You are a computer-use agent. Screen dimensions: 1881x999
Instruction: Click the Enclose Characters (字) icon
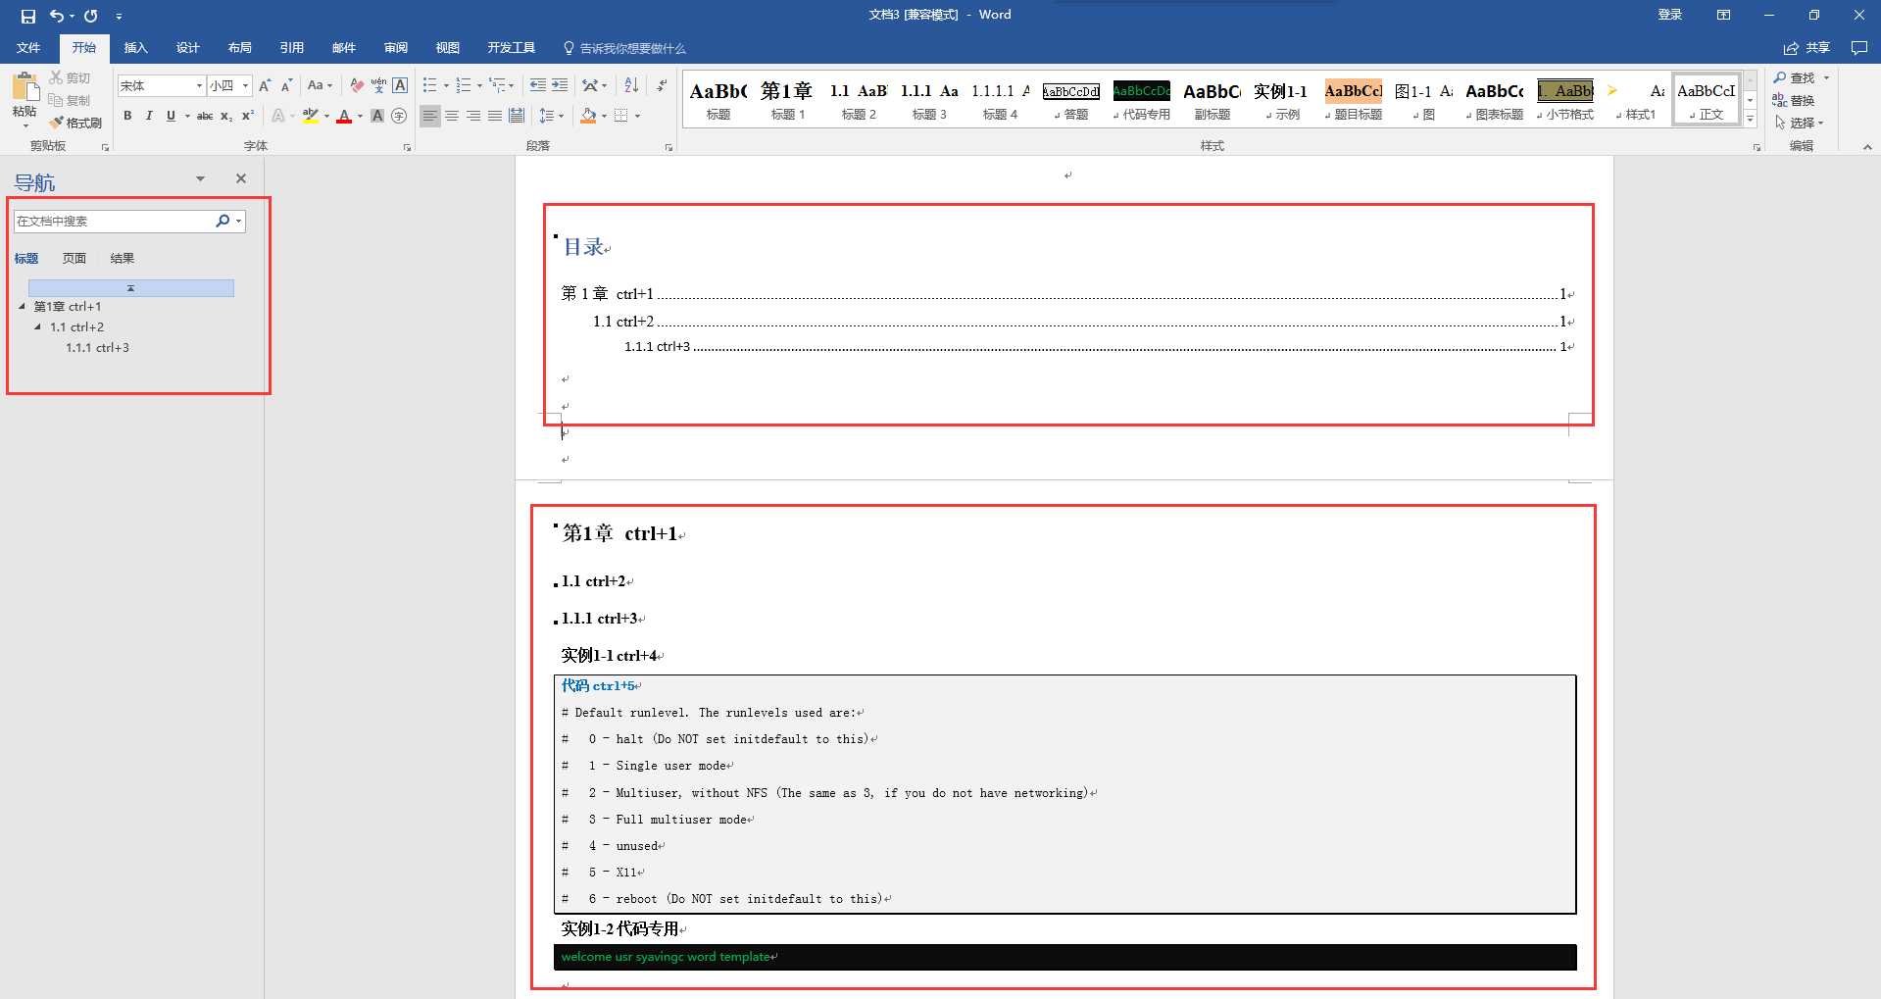(x=399, y=116)
